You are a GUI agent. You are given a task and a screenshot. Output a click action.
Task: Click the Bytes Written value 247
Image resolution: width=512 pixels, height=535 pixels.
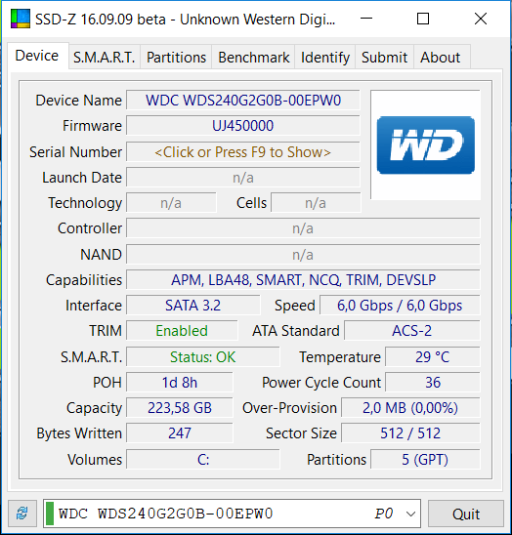pyautogui.click(x=180, y=433)
